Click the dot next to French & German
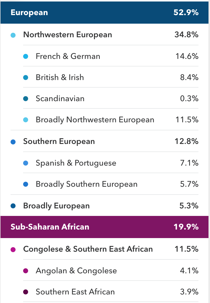This screenshot has height=303, width=210. pyautogui.click(x=25, y=56)
